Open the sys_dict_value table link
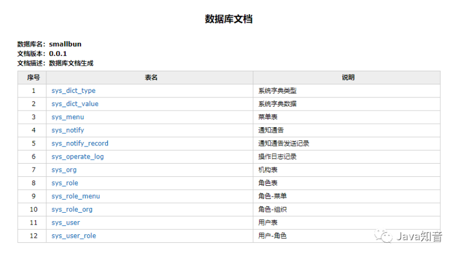 point(75,104)
